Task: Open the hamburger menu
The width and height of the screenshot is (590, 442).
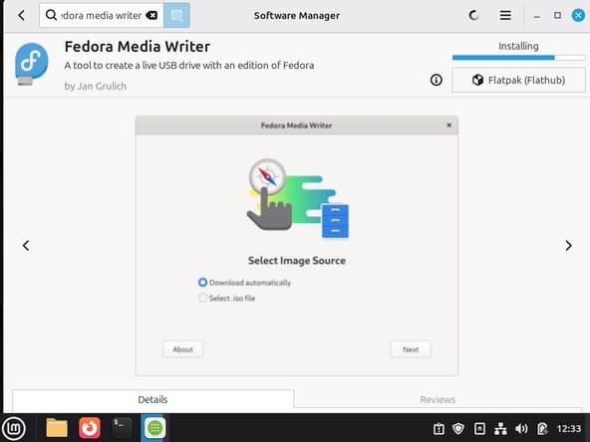Action: pyautogui.click(x=505, y=15)
